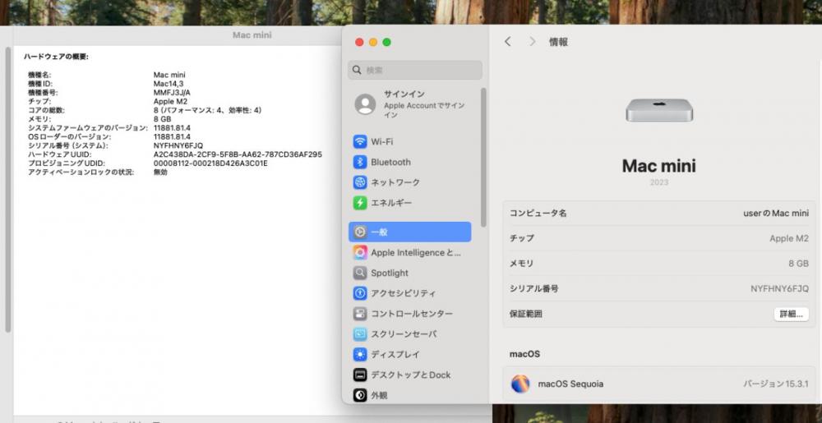
Task: Click serial value NYFHNY6FJQ in Settings
Action: coord(779,288)
